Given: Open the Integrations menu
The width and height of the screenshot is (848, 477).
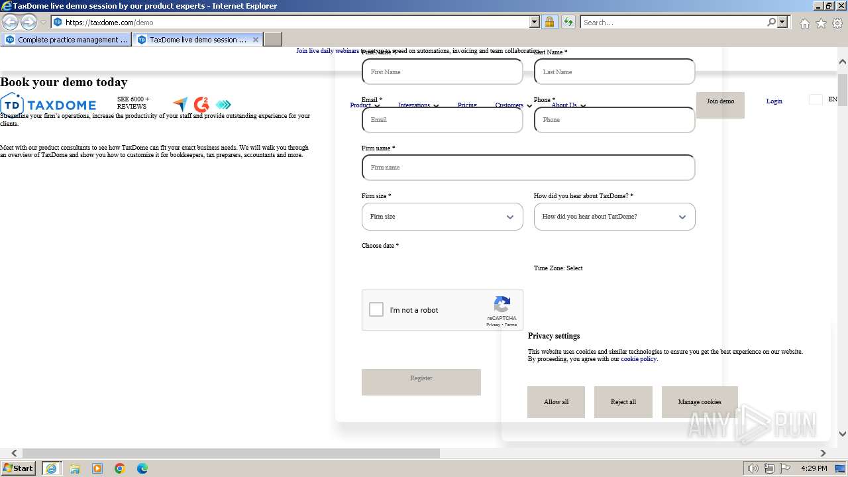Looking at the screenshot, I should point(418,105).
